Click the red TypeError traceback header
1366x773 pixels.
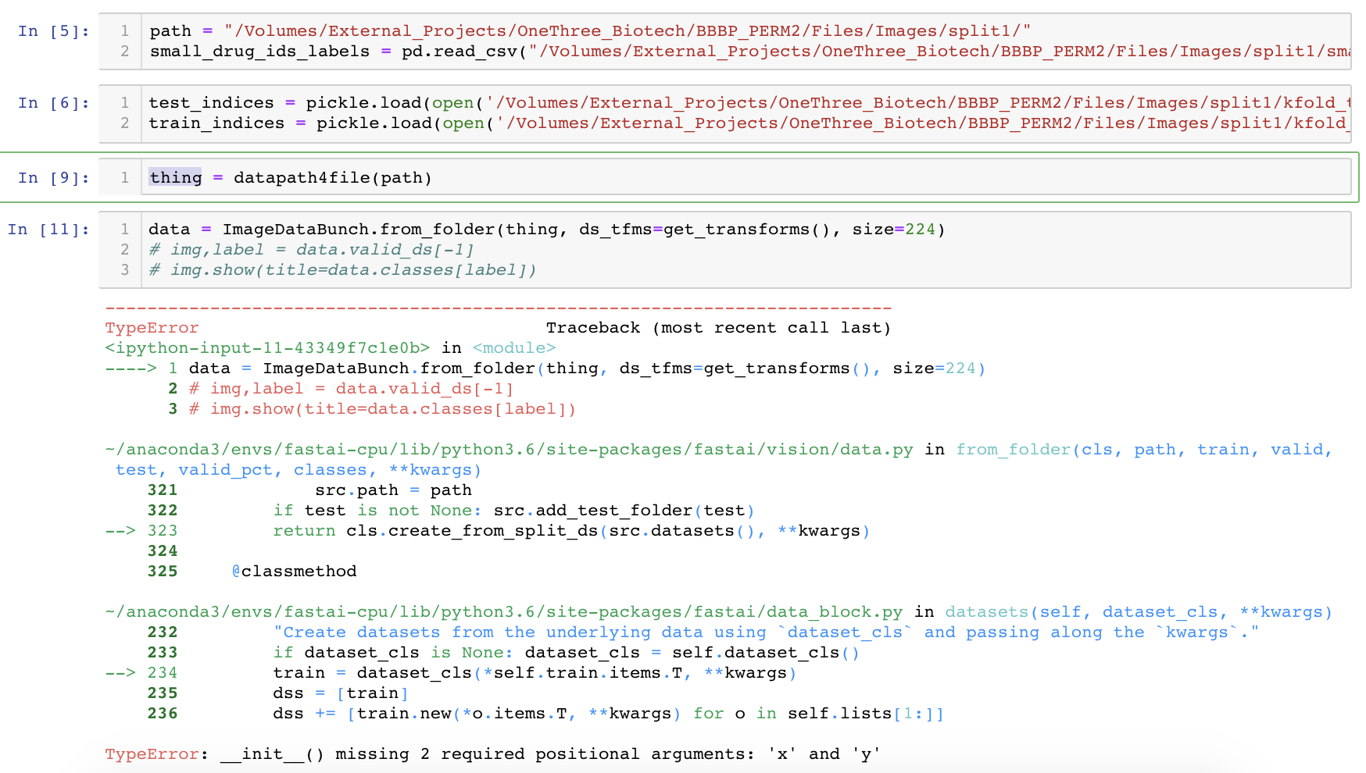coord(152,328)
